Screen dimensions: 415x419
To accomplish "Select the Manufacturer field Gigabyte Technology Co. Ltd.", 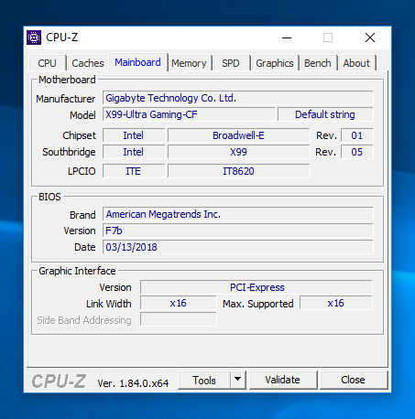I will [x=237, y=98].
